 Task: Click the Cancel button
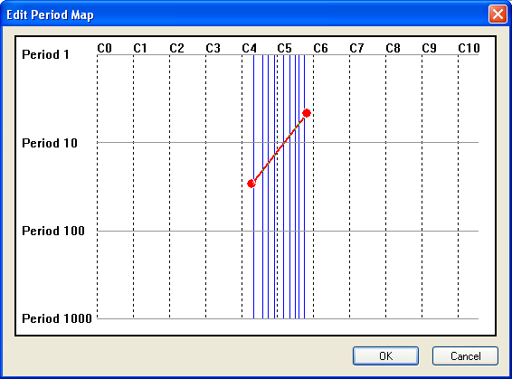coord(465,355)
